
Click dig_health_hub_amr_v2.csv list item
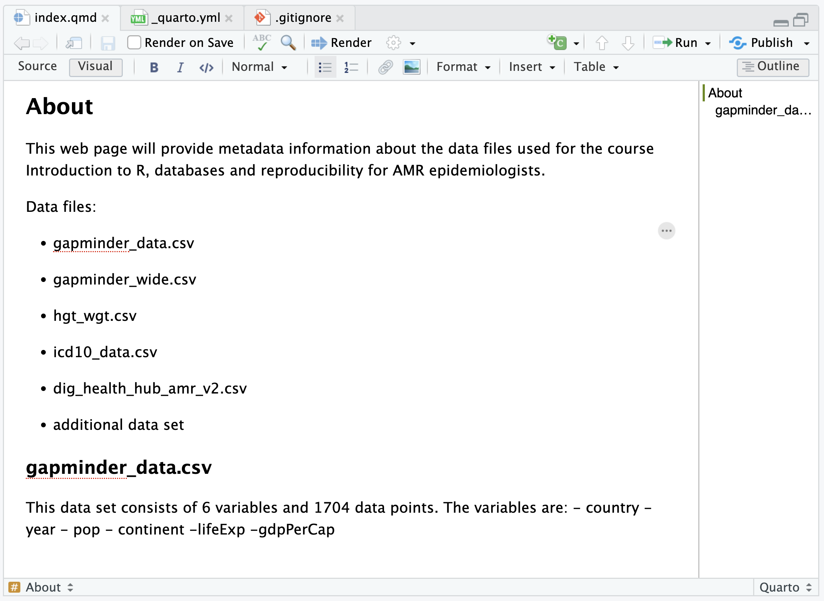point(150,388)
